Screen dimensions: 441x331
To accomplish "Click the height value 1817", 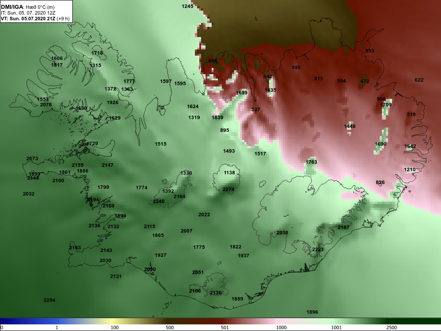I will [x=57, y=65].
